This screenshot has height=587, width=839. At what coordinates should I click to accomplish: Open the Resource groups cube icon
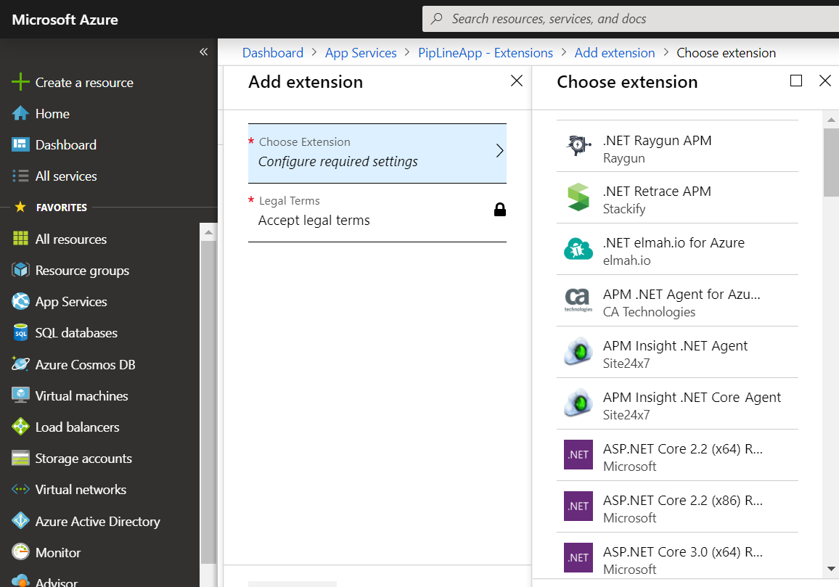pos(20,270)
